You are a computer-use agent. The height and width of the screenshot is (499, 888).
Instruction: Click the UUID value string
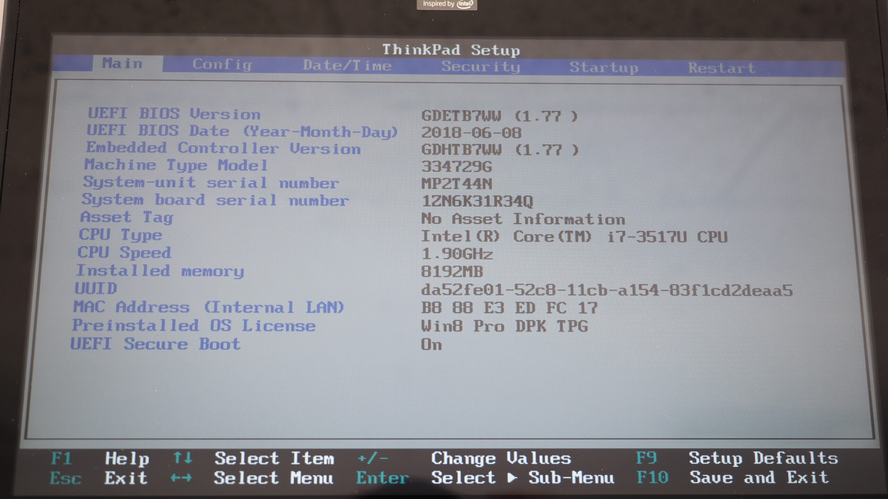click(x=606, y=290)
